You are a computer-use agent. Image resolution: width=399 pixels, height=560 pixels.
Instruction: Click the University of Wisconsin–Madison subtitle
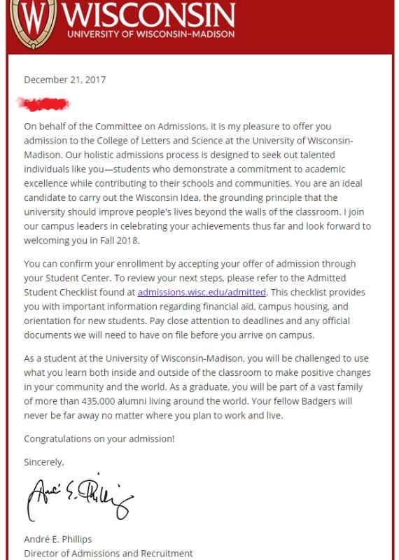point(150,34)
